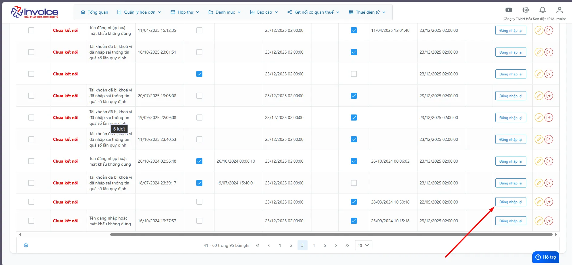Viewport: 579px width, 265px height.
Task: Open table column settings gear at bottom left
Action: click(x=26, y=245)
